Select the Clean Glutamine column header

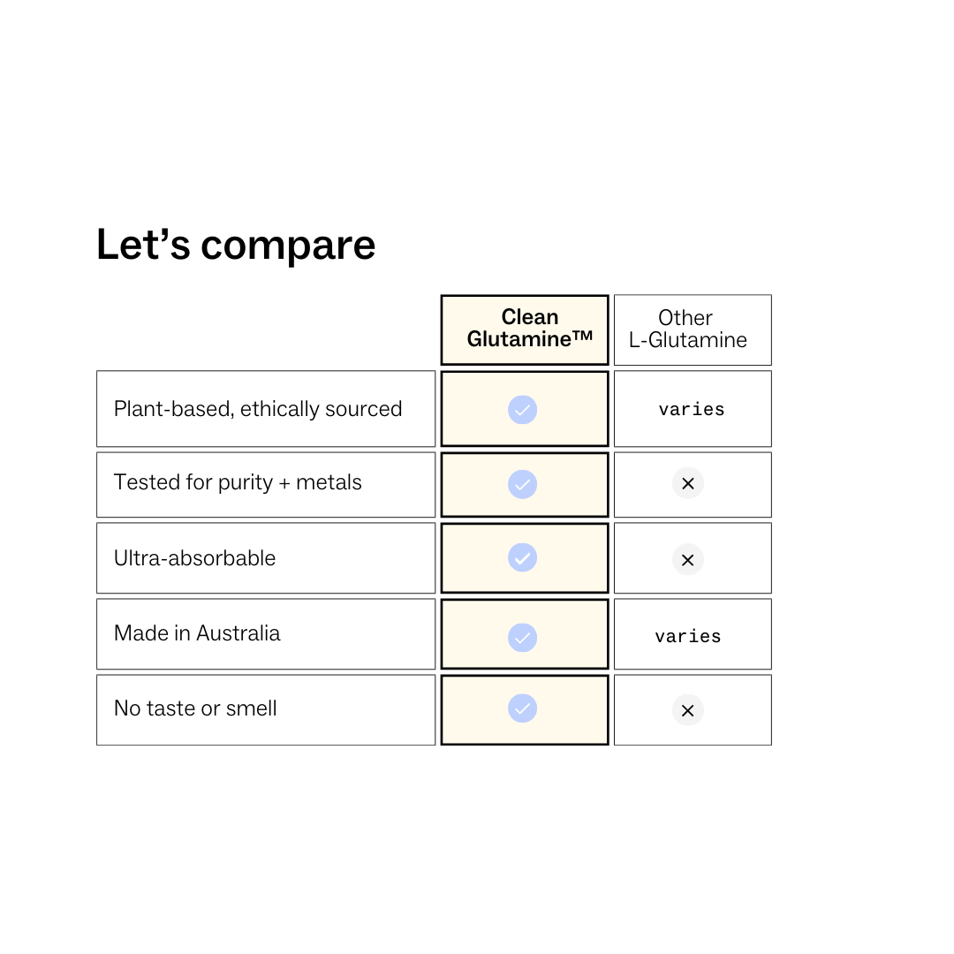click(525, 329)
